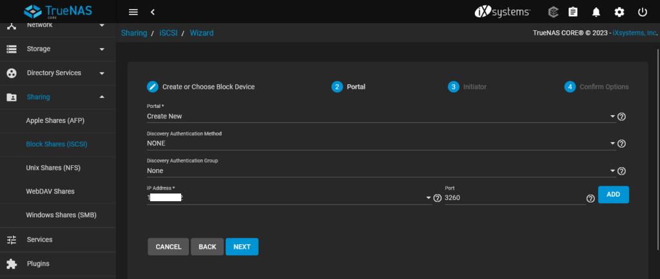Click the back chevron icon in top bar
The image size is (660, 279).
tap(153, 12)
